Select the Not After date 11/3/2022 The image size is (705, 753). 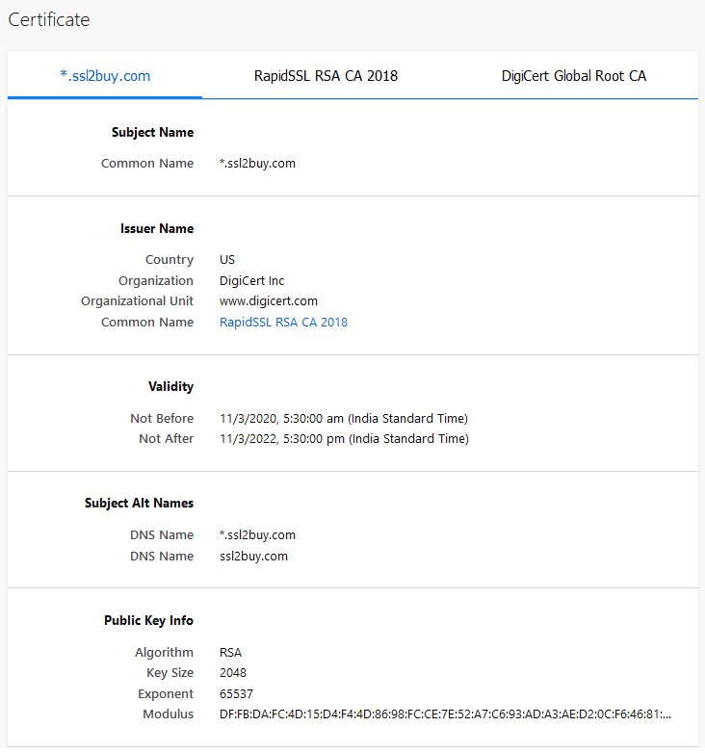point(345,439)
